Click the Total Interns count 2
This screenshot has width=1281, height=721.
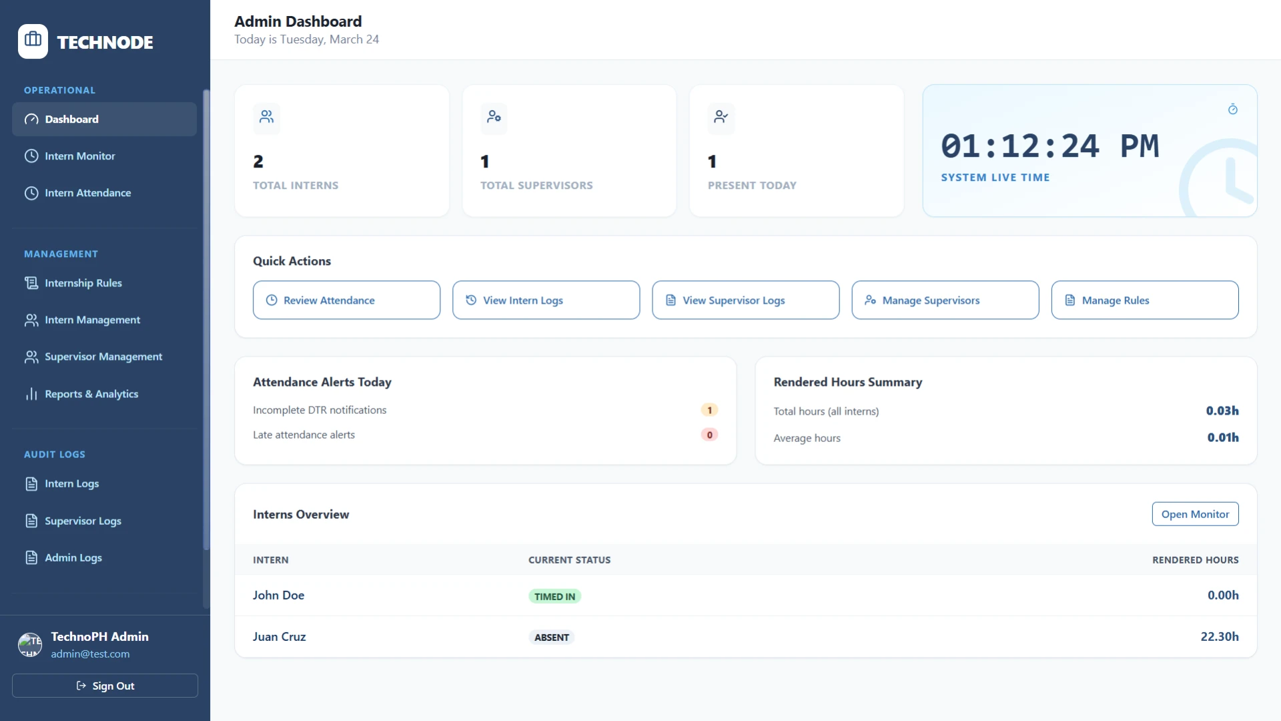coord(258,162)
